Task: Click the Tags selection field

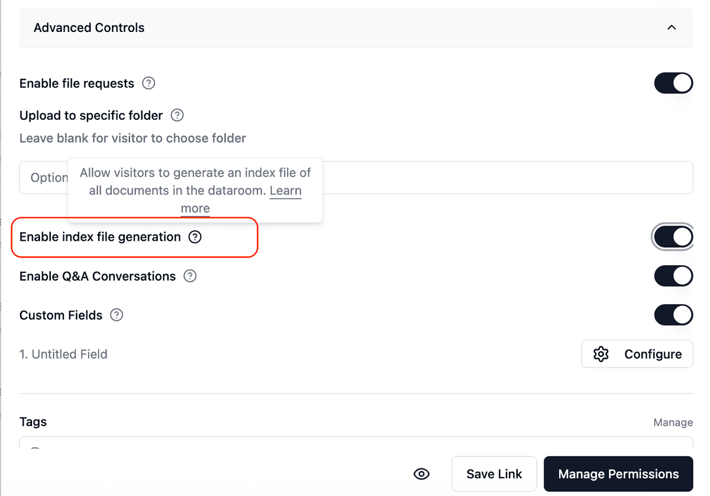Action: tap(355, 444)
